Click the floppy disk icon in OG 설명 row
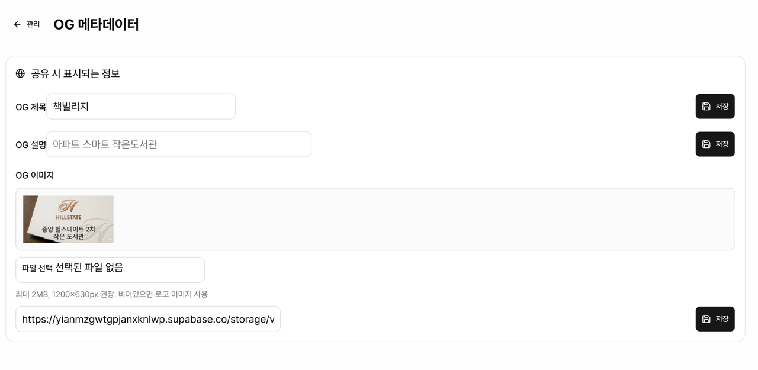The height and width of the screenshot is (370, 758). 706,144
